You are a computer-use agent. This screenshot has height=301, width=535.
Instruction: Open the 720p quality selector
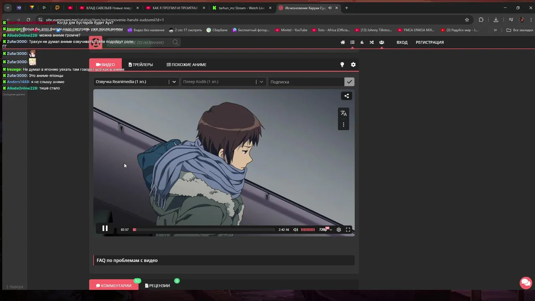(x=326, y=230)
